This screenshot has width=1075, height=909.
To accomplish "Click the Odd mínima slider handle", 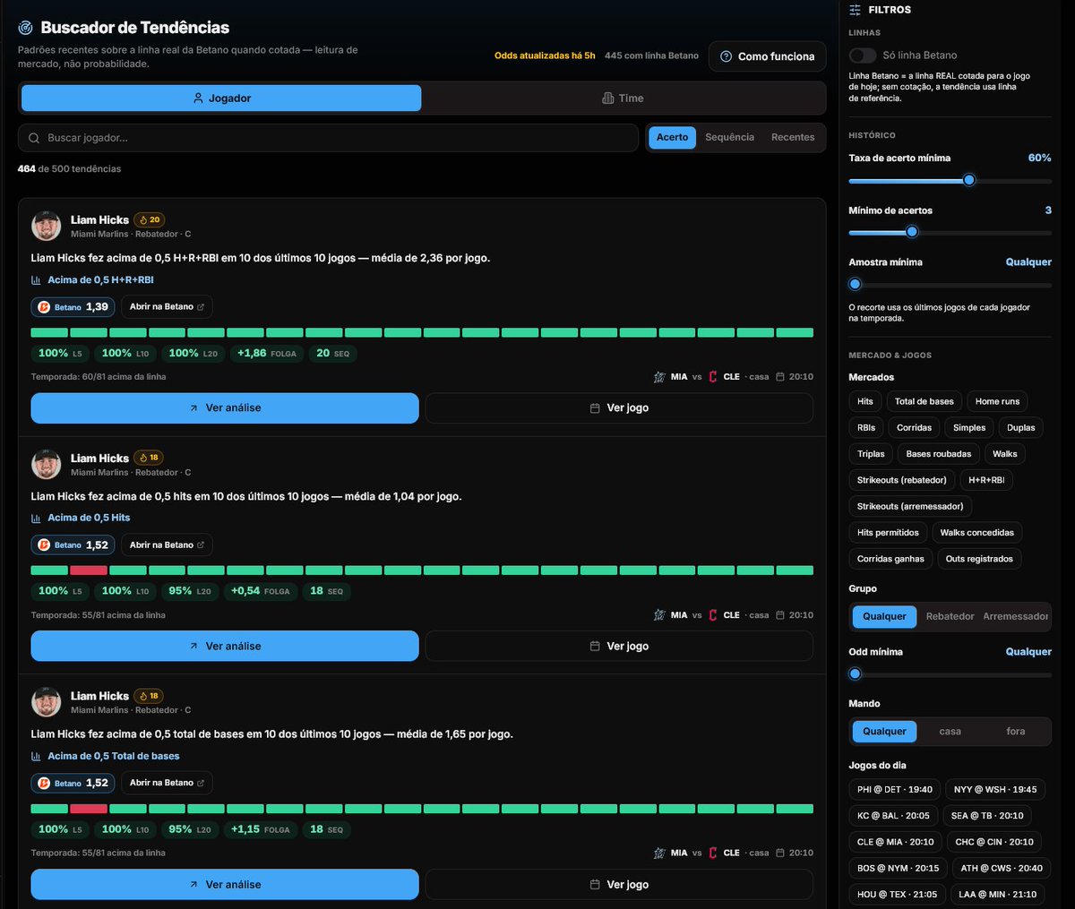I will click(855, 673).
